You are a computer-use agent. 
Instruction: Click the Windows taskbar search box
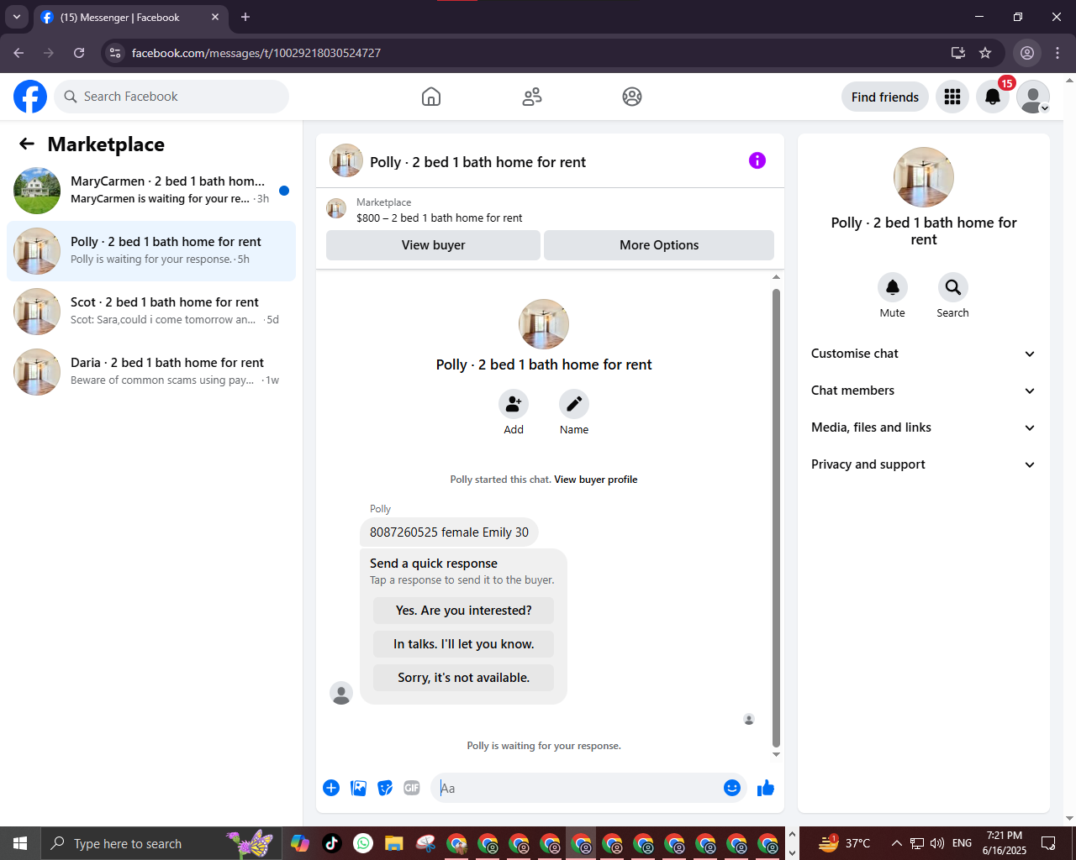(x=160, y=843)
